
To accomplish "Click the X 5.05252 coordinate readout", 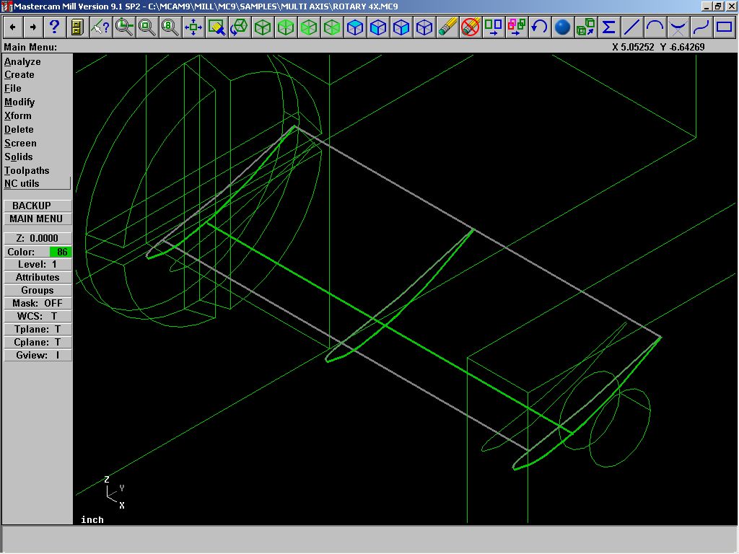I will coord(633,47).
